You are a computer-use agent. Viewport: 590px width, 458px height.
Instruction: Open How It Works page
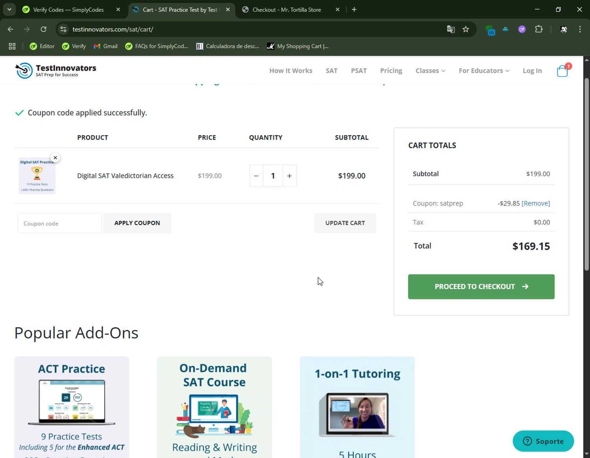click(291, 71)
